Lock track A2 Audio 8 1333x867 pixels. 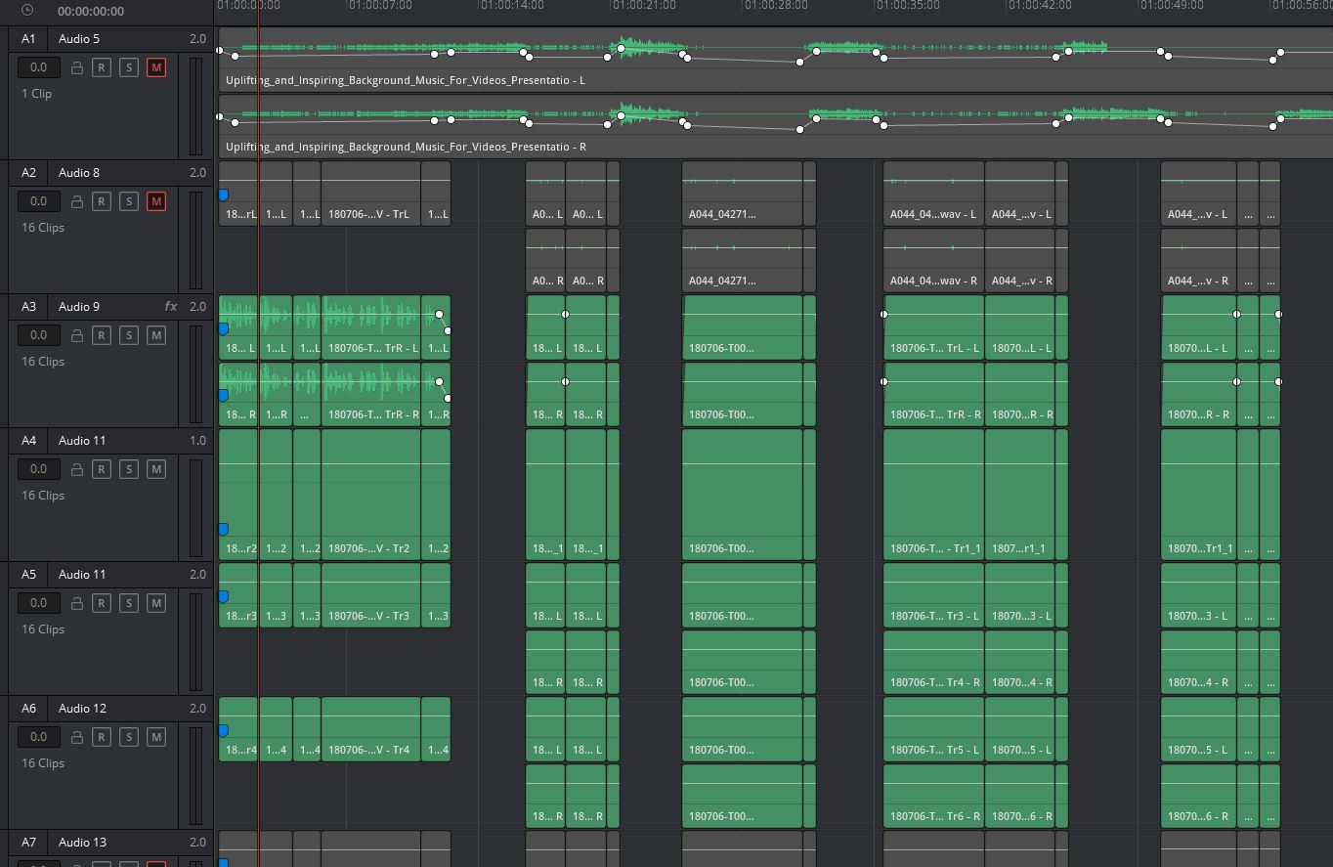(77, 201)
